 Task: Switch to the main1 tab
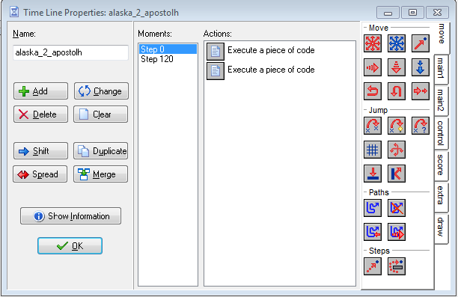[441, 70]
